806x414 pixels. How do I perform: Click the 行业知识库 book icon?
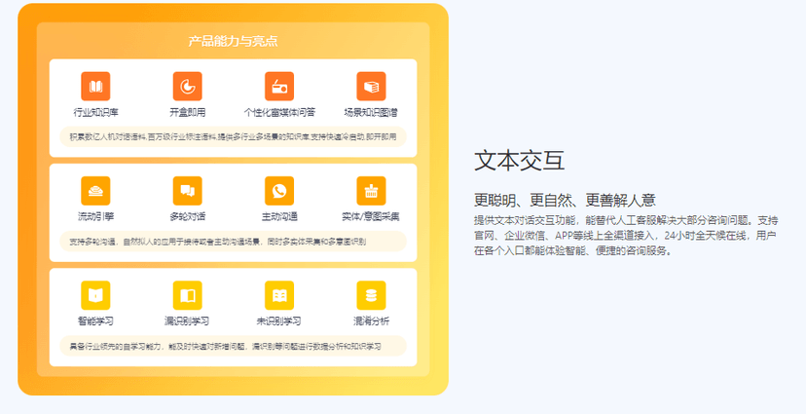point(95,87)
